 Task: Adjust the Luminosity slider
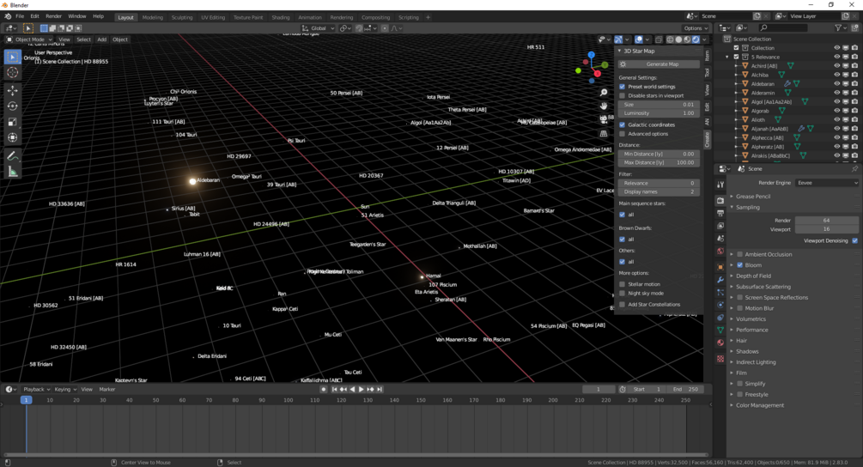click(659, 113)
